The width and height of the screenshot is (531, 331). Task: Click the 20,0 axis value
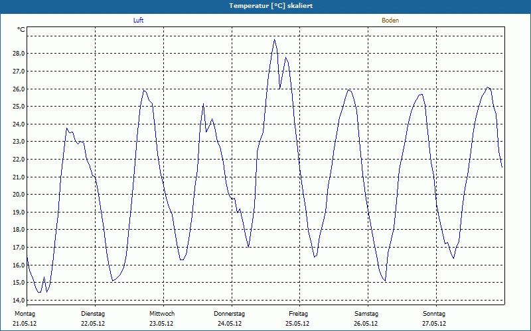(x=19, y=195)
